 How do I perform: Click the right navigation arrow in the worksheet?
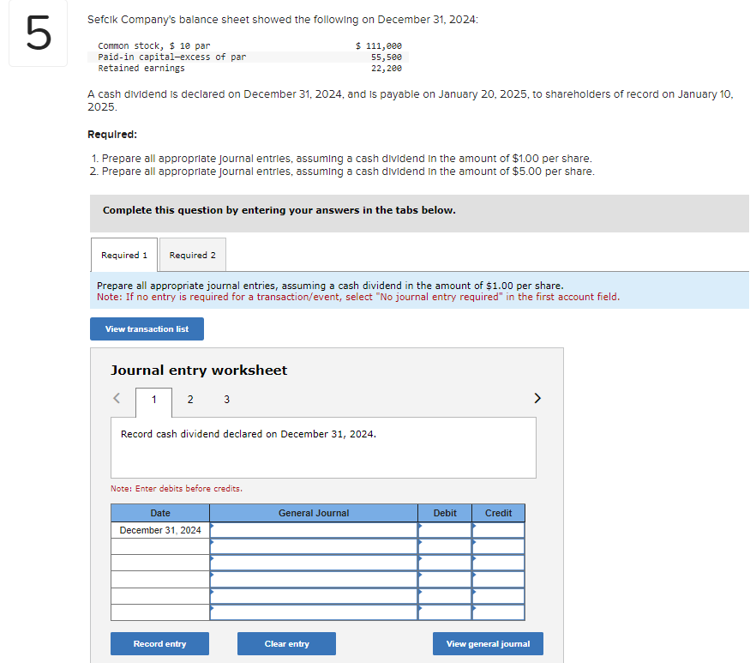pyautogui.click(x=537, y=398)
